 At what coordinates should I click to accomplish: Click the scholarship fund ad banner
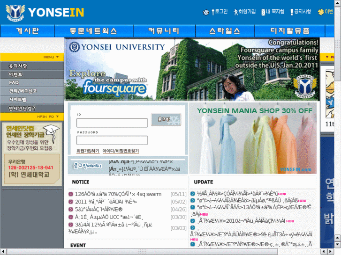pyautogui.click(x=32, y=154)
